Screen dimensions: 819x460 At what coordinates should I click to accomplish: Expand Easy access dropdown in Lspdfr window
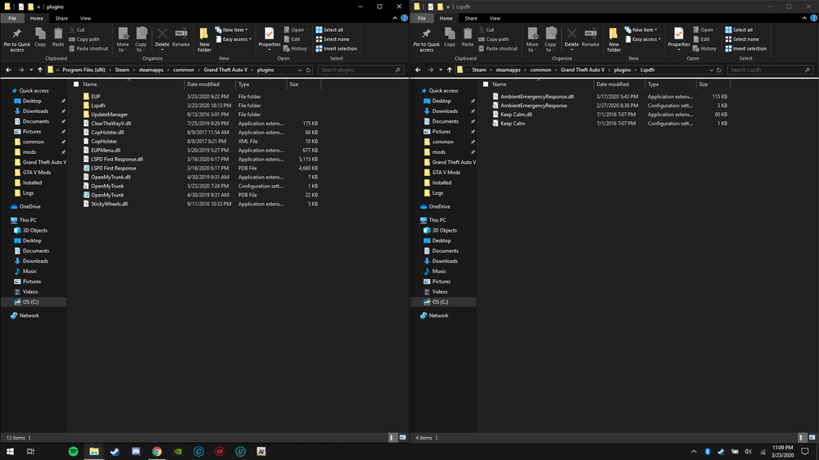[x=644, y=39]
